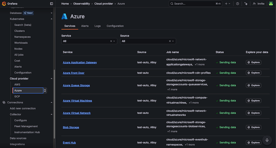Open the Logs tab
Screen dimensions: 276x148
click(x=97, y=26)
